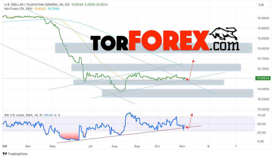Click the orange 10.6552 MA value
Viewport: 274px width, 158px height.
[40, 9]
